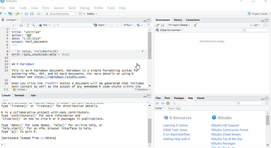The width and height of the screenshot is (271, 148).
Task: Print the current file
Action: [39, 14]
